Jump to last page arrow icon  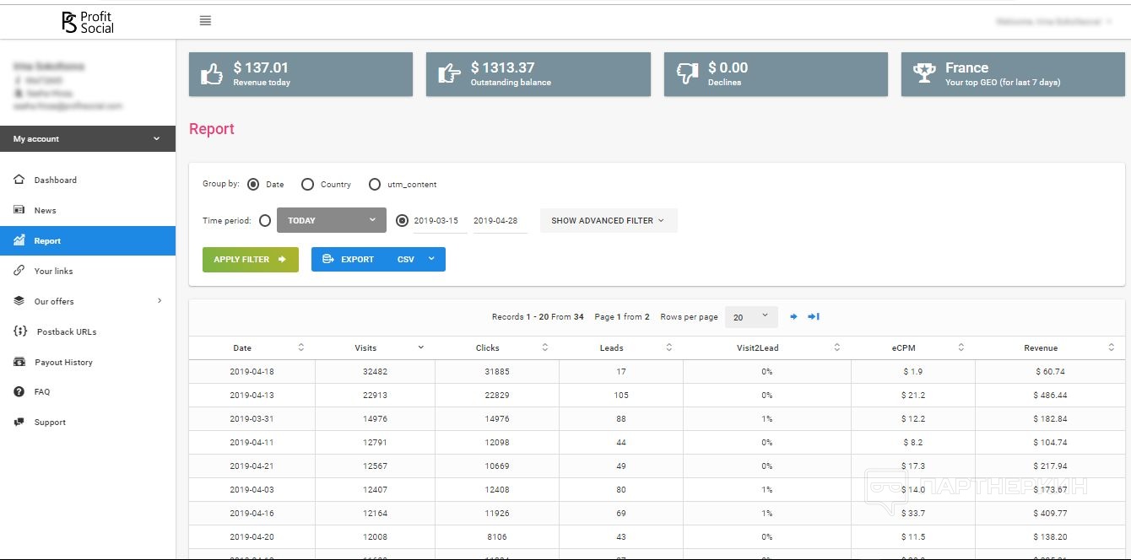pos(814,317)
